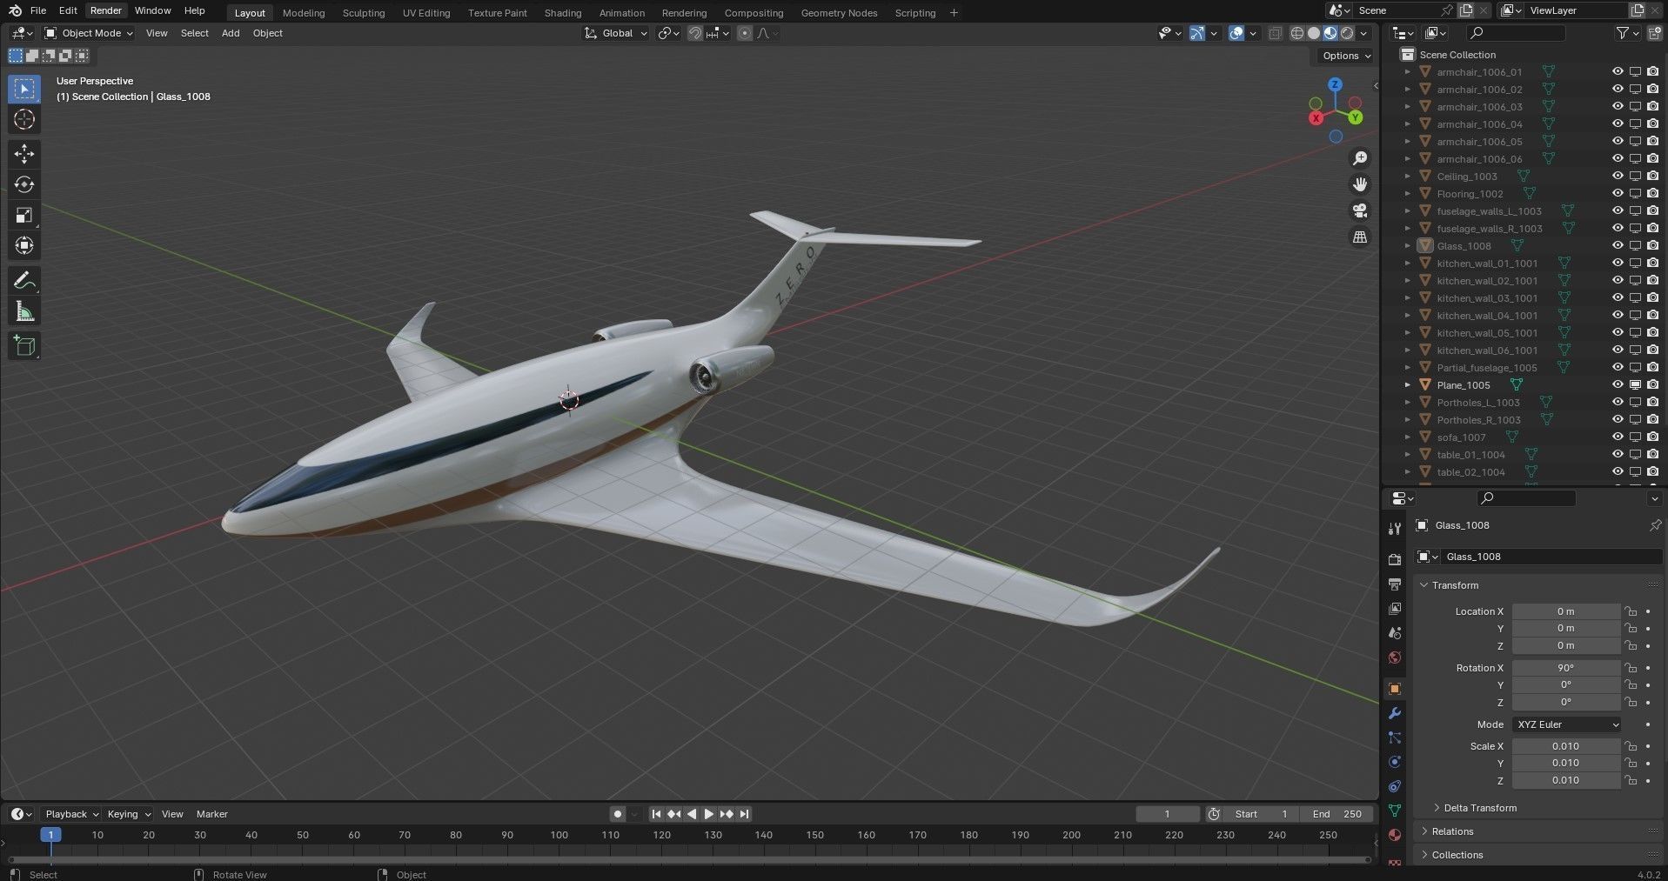1668x881 pixels.
Task: Select the Annotate tool
Action: point(24,280)
